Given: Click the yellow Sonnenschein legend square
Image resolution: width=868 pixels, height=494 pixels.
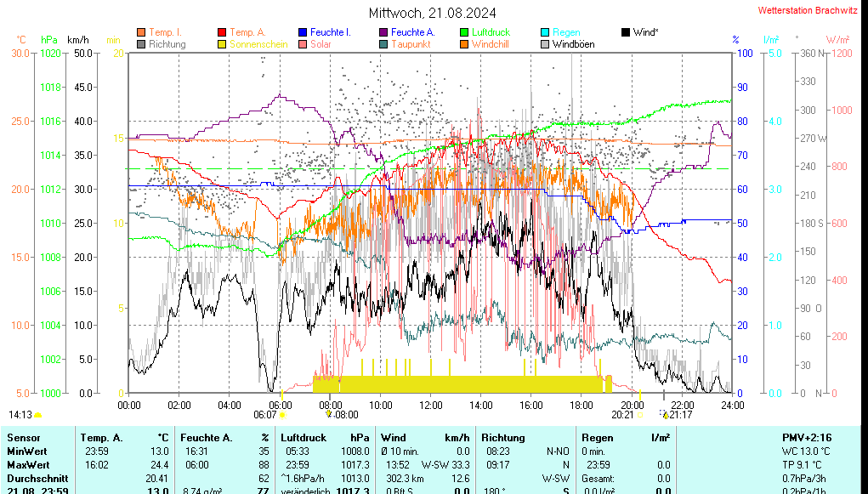Looking at the screenshot, I should (x=223, y=44).
